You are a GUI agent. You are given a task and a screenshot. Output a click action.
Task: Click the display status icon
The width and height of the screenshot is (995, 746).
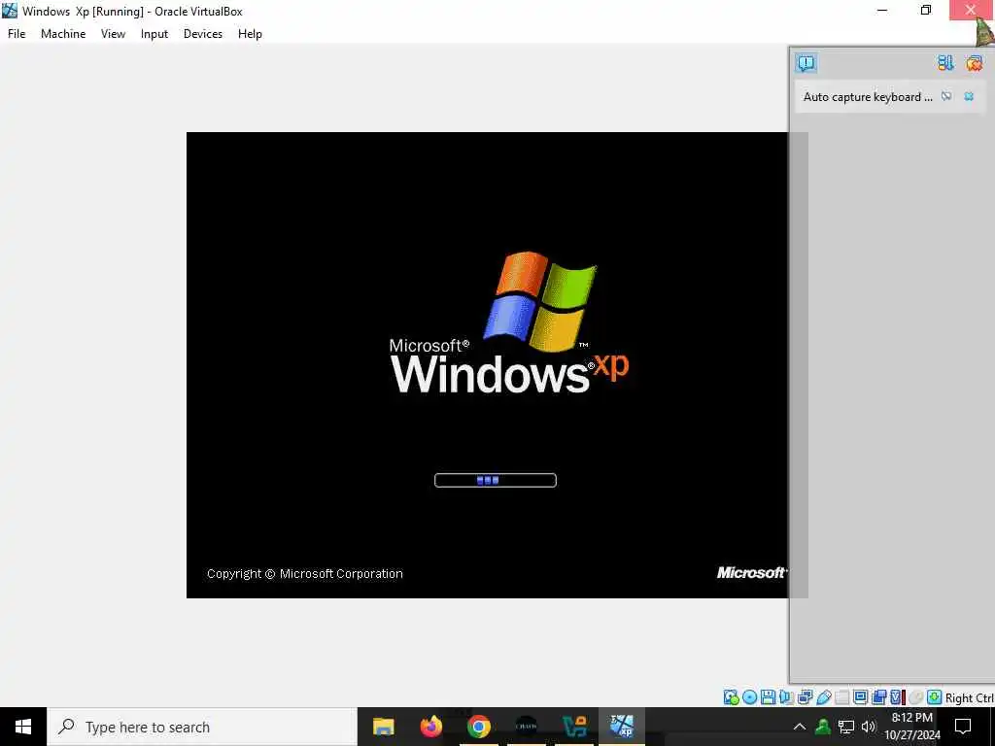pos(861,697)
